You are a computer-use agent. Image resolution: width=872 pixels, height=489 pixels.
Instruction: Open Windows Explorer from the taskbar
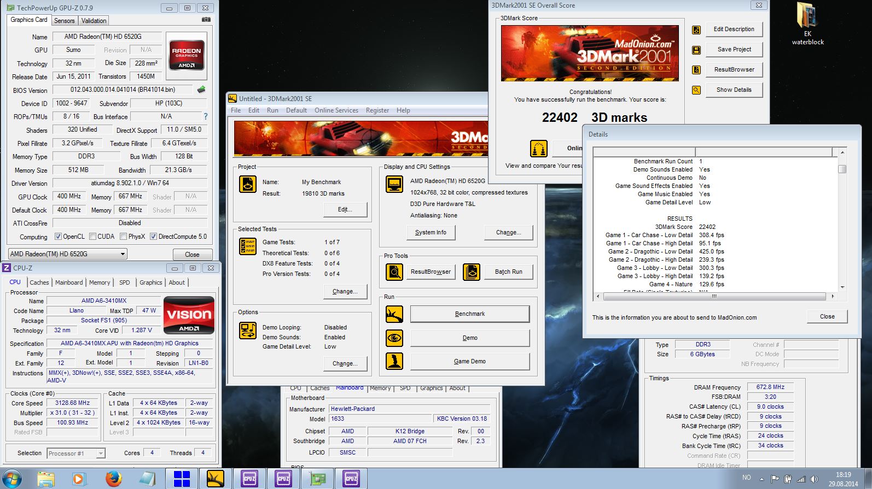[x=46, y=479]
